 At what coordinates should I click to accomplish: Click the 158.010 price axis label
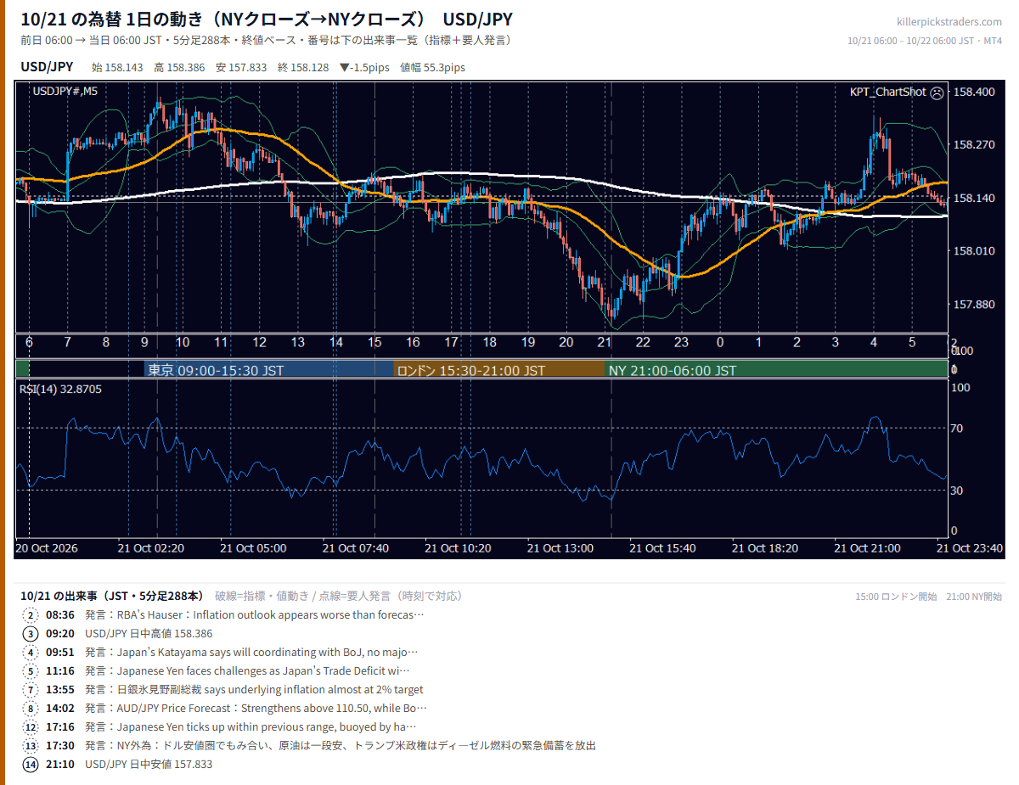pyautogui.click(x=974, y=251)
